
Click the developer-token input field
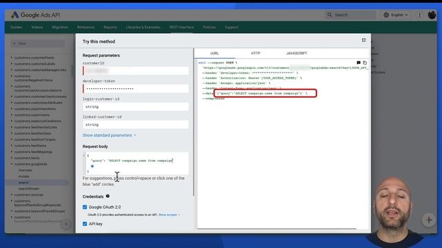[135, 89]
